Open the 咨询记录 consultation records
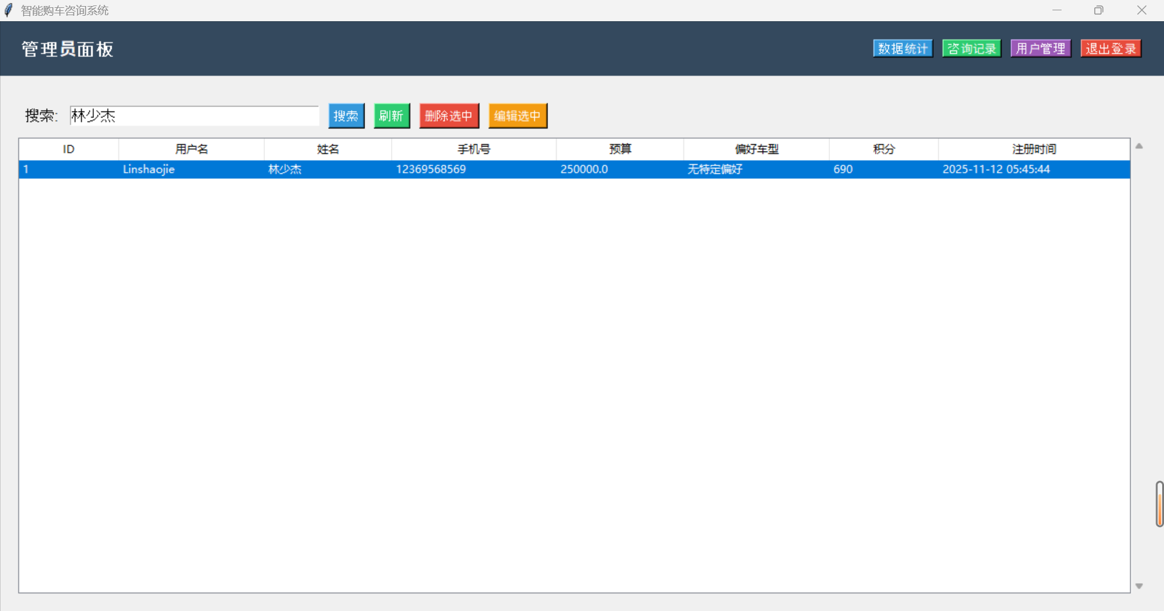This screenshot has width=1164, height=611. tap(971, 48)
